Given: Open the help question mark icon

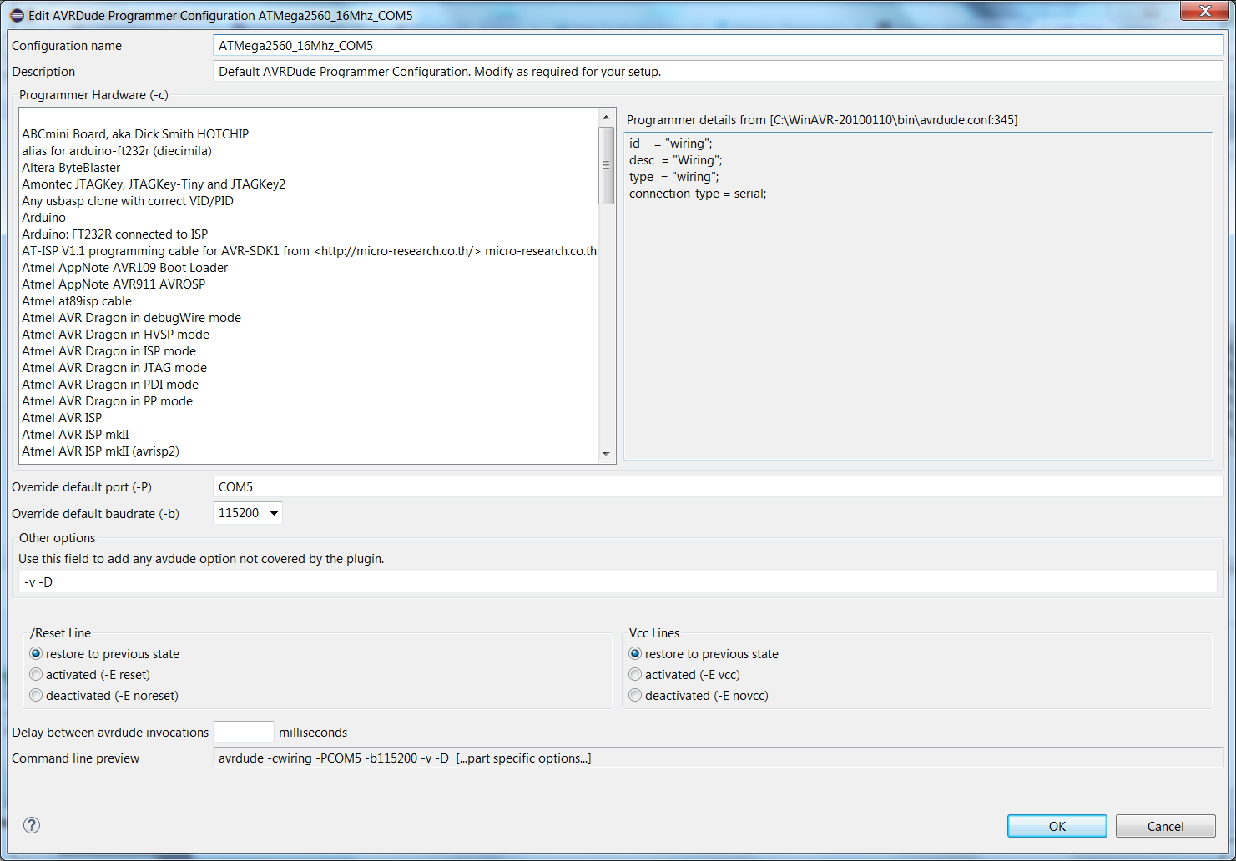Looking at the screenshot, I should coord(32,825).
